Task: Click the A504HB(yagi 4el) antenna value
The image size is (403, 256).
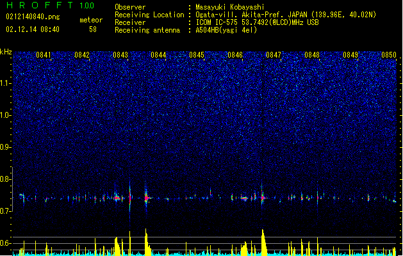Action: [x=226, y=30]
